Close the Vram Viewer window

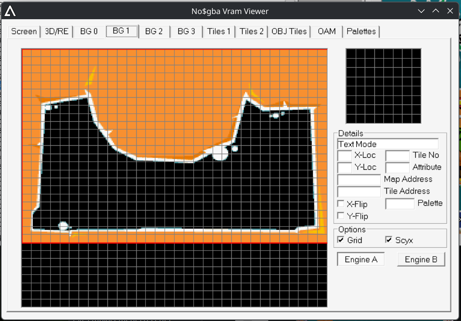pos(450,11)
